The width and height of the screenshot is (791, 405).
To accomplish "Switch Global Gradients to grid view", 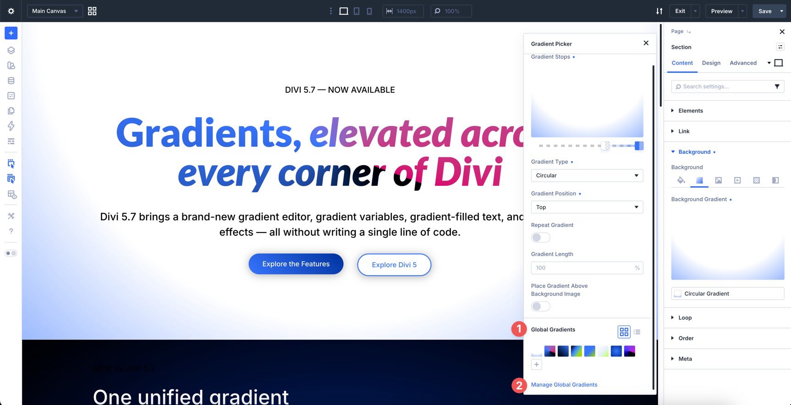I will click(624, 332).
